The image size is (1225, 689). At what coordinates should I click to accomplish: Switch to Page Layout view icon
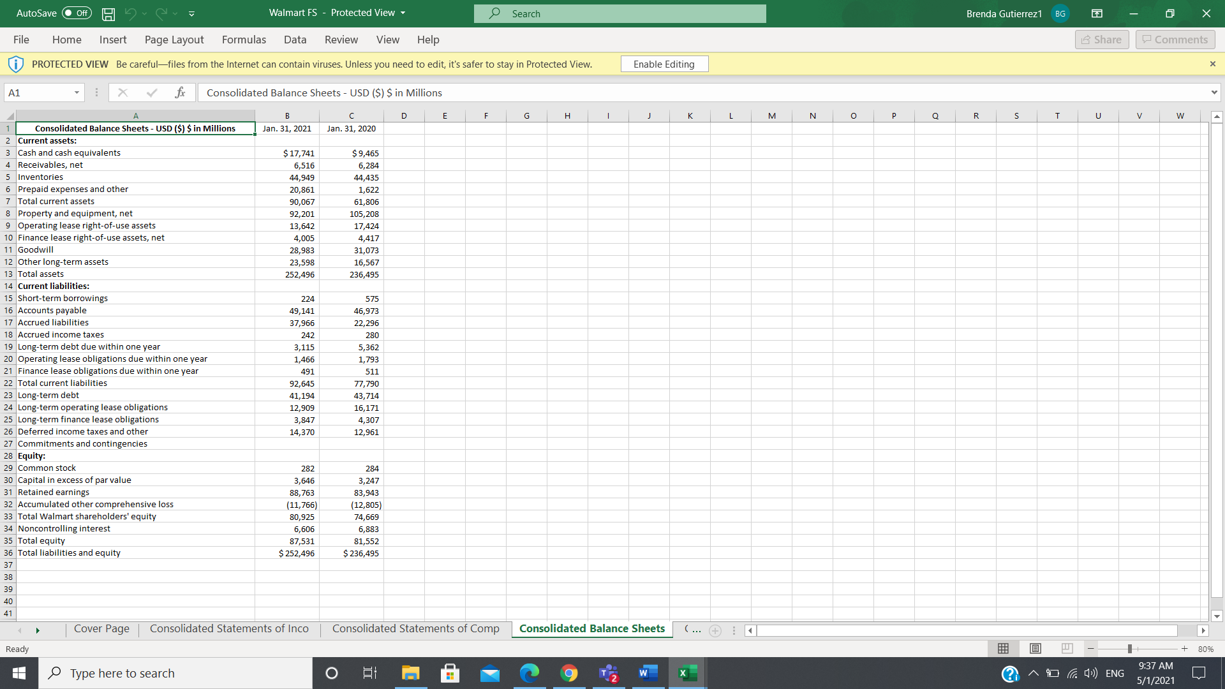[1035, 649]
